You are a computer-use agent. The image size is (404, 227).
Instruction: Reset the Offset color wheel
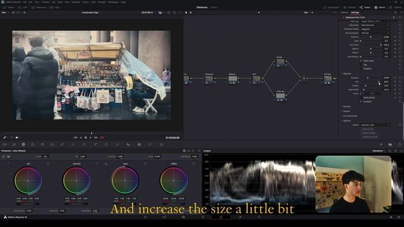pos(194,164)
